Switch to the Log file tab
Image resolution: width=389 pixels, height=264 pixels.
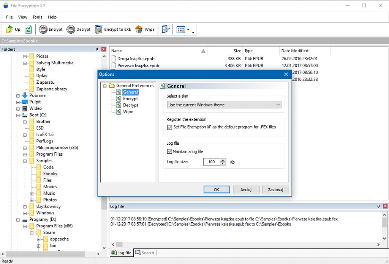(121, 253)
